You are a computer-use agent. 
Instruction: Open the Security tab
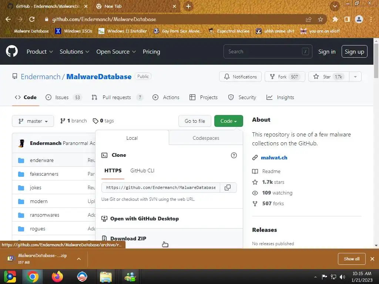pos(242,97)
